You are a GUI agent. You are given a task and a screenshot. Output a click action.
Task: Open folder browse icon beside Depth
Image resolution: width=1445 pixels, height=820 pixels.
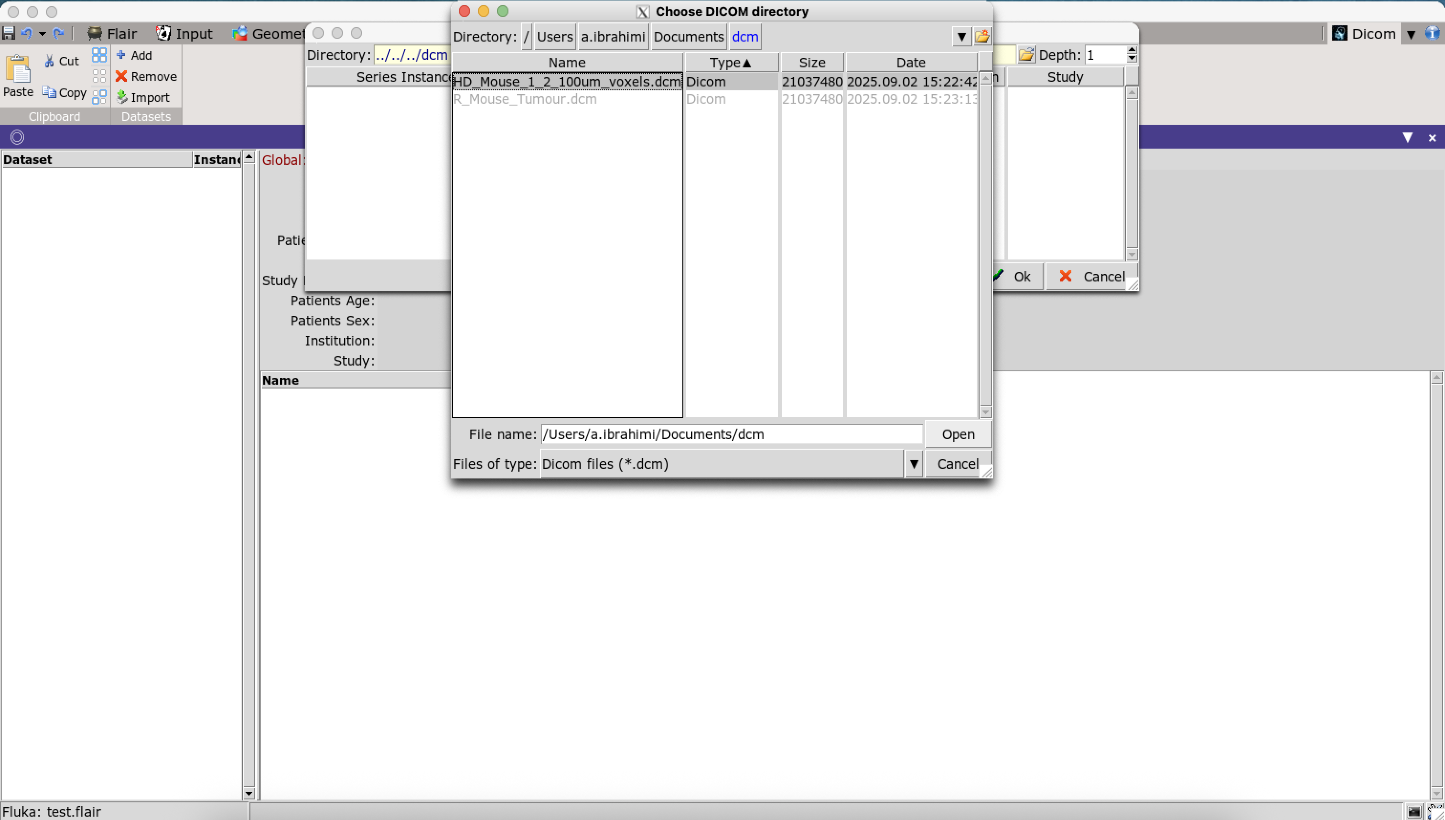pos(1026,54)
